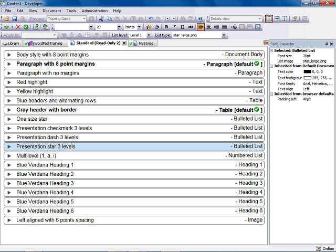This screenshot has width=336, height=252.
Task: Select the horizontal split layout view
Action: pyautogui.click(x=277, y=19)
